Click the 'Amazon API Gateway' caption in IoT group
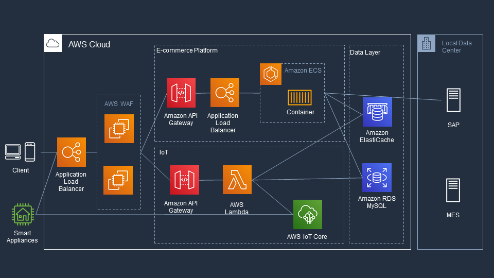The width and height of the screenshot is (494, 278). [181, 207]
